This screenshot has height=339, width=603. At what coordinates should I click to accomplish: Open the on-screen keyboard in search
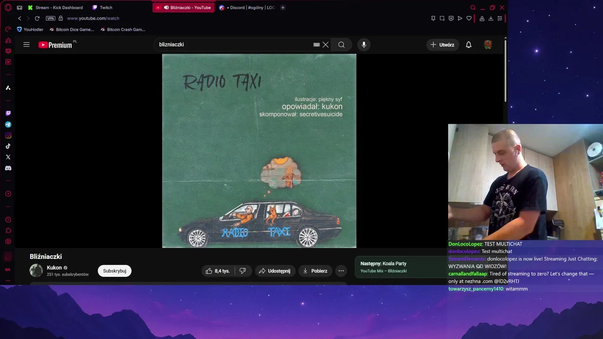tap(317, 45)
